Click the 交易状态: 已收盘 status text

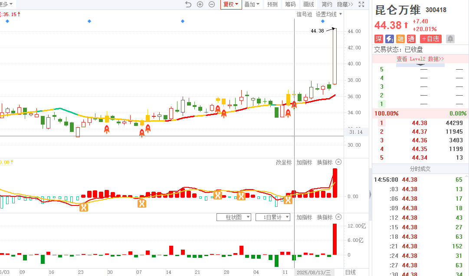pyautogui.click(x=398, y=49)
